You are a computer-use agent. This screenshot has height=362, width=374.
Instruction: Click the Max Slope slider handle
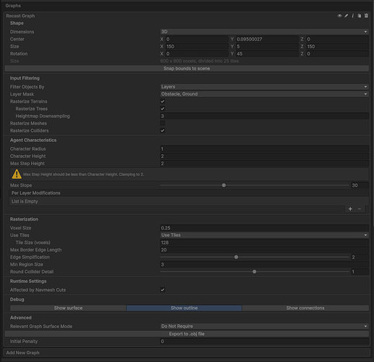pos(224,185)
